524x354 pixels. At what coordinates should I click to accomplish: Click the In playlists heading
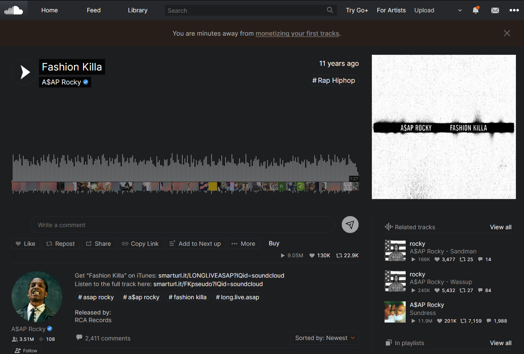click(x=405, y=343)
